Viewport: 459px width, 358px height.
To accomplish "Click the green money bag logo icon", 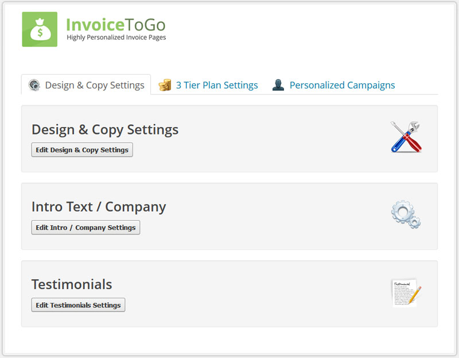I will pyautogui.click(x=40, y=29).
